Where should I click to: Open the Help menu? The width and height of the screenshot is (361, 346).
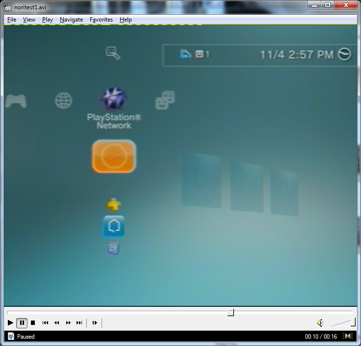coord(126,20)
